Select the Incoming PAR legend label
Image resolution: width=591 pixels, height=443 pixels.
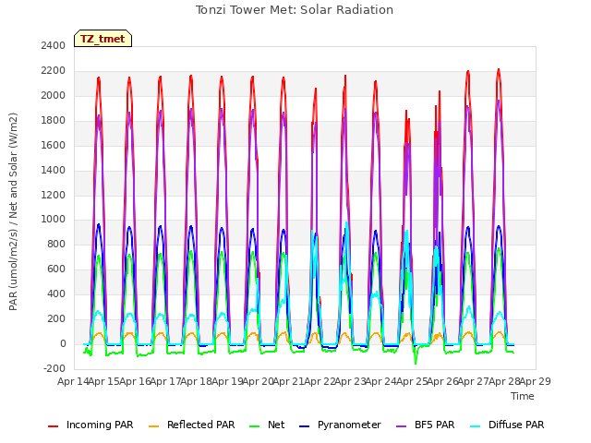100,425
